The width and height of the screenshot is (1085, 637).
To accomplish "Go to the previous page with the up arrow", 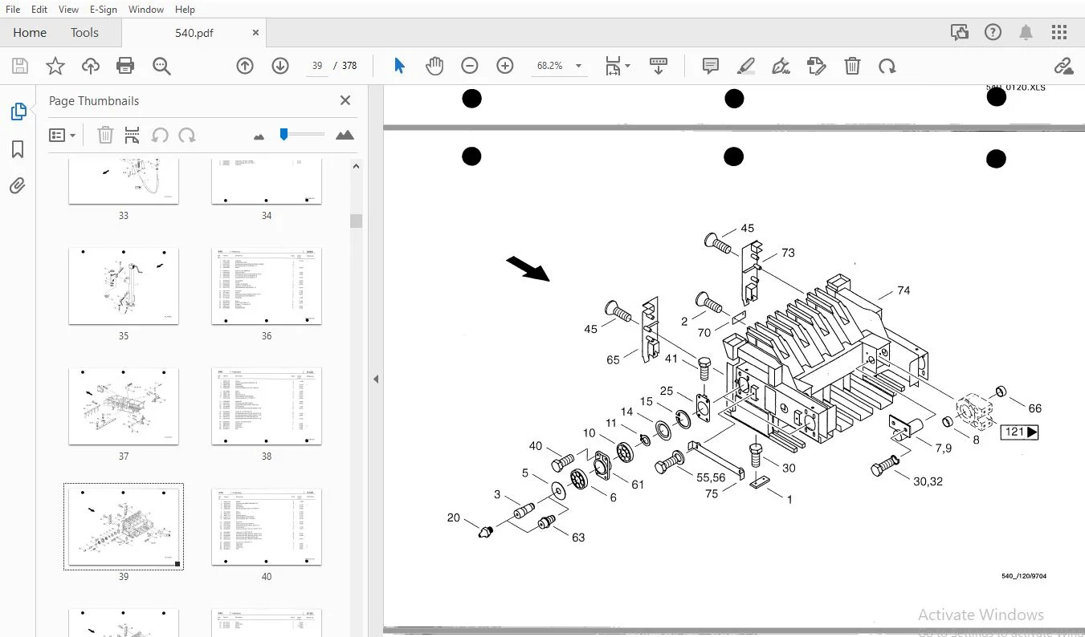I will pos(245,66).
